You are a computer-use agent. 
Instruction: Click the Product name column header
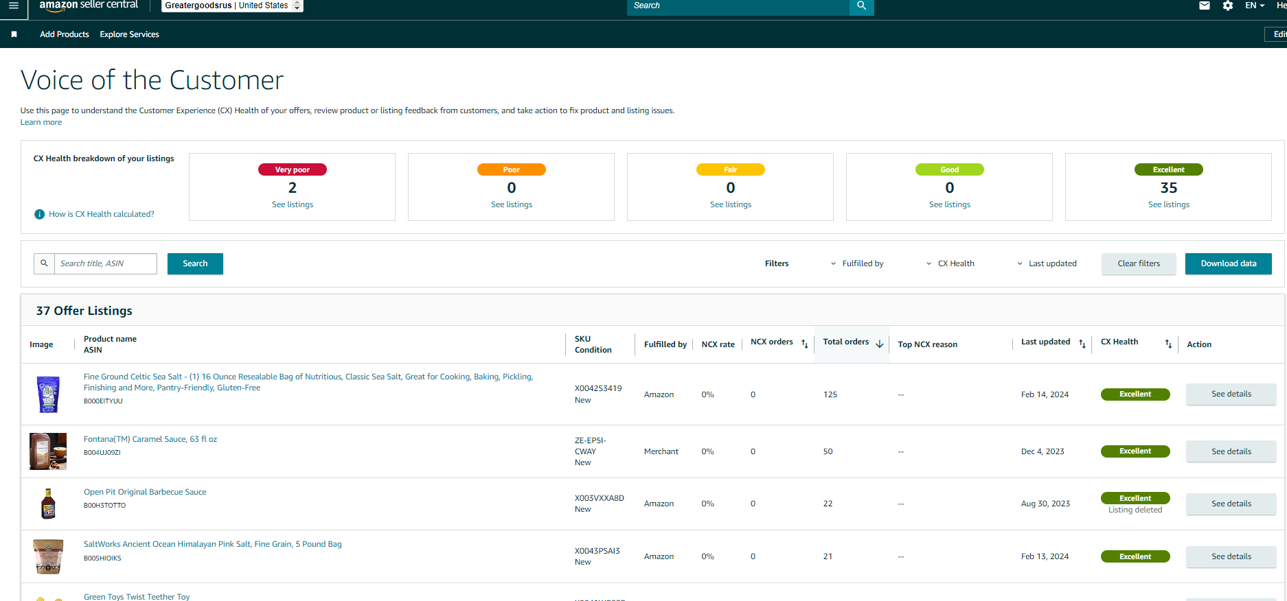click(x=110, y=339)
